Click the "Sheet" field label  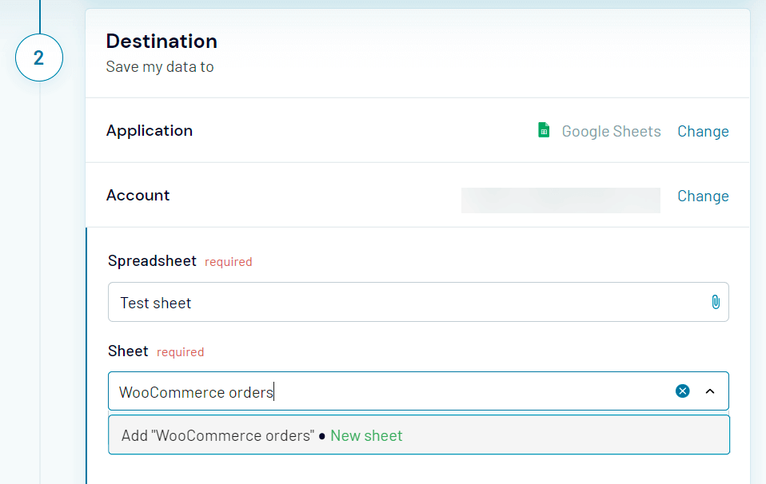pos(128,351)
